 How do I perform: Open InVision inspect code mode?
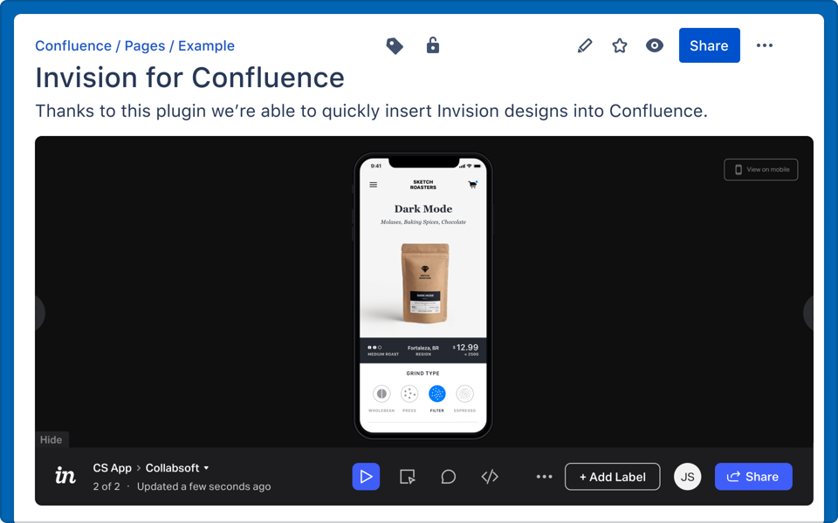pos(490,477)
